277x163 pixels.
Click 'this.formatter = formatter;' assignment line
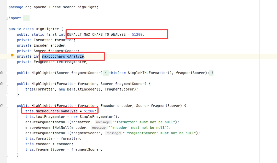tap(53, 138)
